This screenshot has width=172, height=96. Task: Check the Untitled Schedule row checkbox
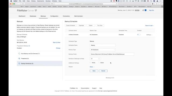click(x=66, y=35)
